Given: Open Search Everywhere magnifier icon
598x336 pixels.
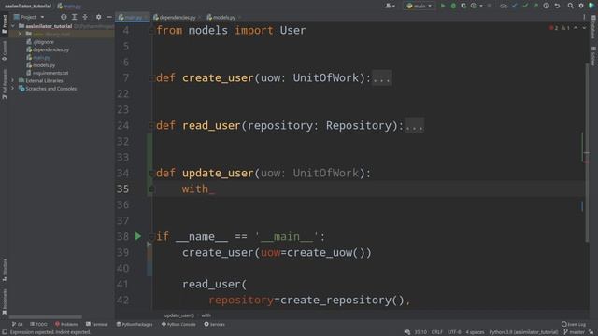Looking at the screenshot, I should coord(570,6).
